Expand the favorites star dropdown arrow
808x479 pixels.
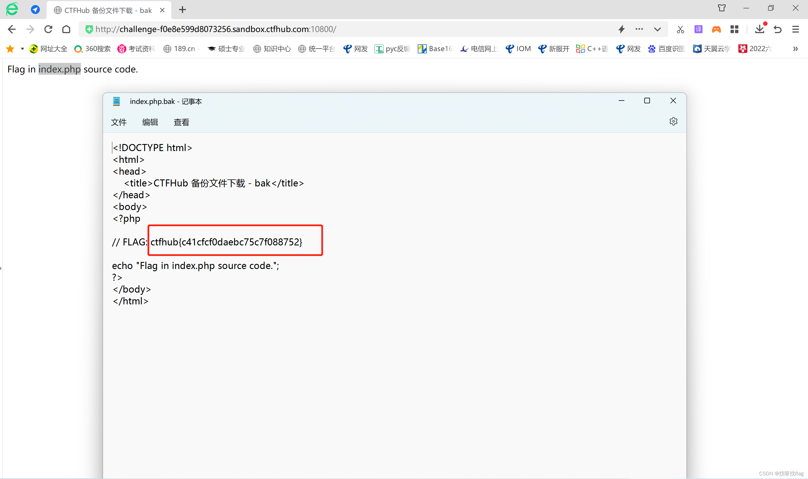click(22, 49)
